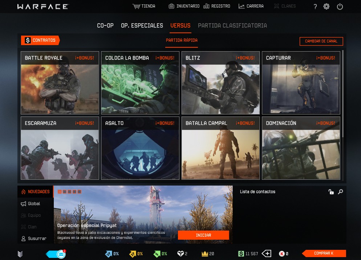This screenshot has height=260, width=361.
Task: Click the 11 567 currency balance
Action: click(x=252, y=254)
